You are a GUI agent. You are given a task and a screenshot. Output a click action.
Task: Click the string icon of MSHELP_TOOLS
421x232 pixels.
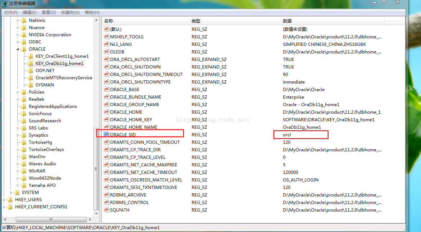pos(106,37)
